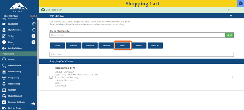Click the Logout link

[33, 16]
